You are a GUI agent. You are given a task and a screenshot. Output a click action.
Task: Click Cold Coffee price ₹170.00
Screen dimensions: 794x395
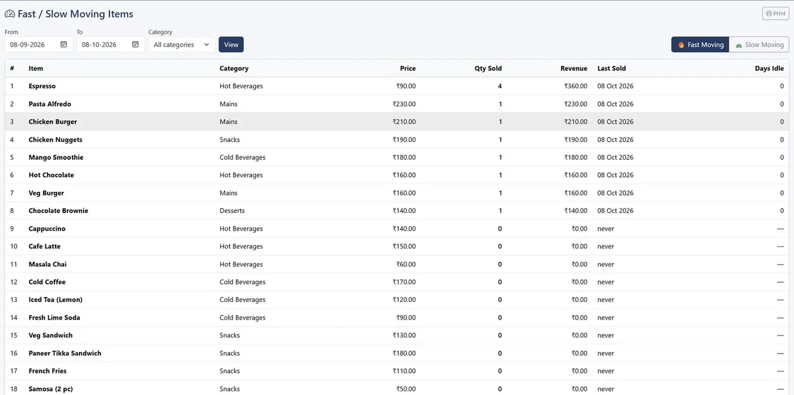404,282
